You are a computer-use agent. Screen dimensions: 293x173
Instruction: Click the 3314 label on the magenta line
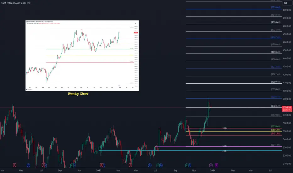pyautogui.click(x=225, y=147)
